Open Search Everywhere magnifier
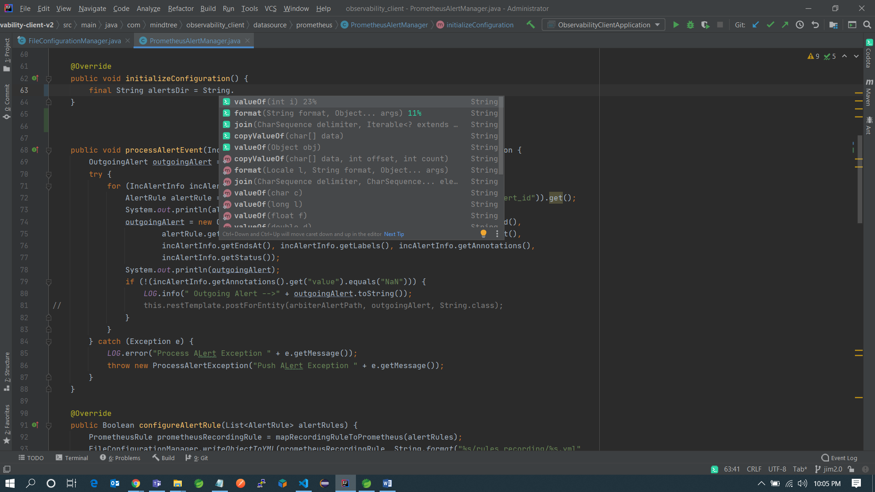Image resolution: width=875 pixels, height=492 pixels. (867, 25)
